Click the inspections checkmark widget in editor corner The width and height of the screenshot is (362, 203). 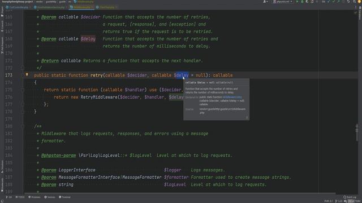click(x=355, y=12)
